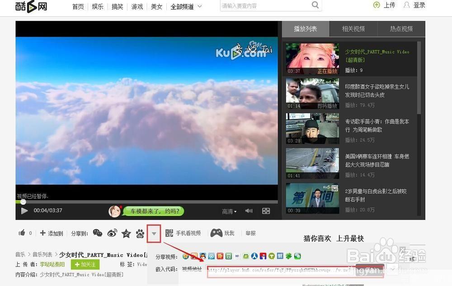Like the video with thumbs-up
This screenshot has width=452, height=286.
22,233
